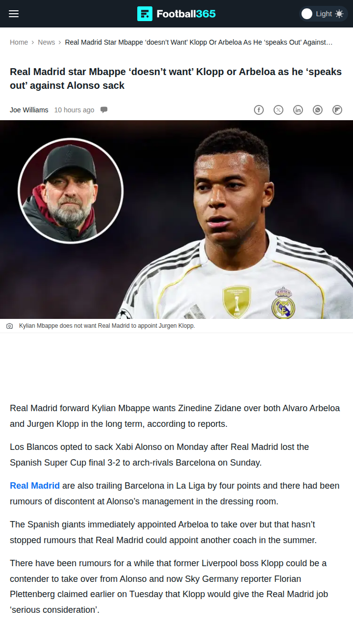Image resolution: width=353 pixels, height=628 pixels.
Task: Share article via WhatsApp
Action: tap(318, 110)
